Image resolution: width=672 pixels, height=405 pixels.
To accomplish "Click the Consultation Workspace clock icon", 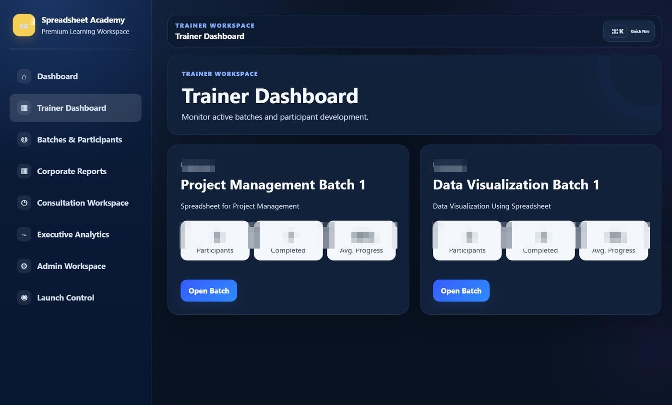I will coord(24,203).
